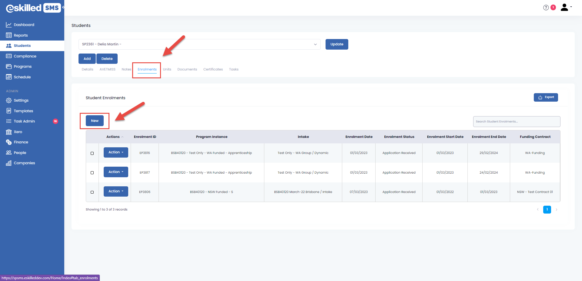Tick the checkbox for enrolment EP3816
The height and width of the screenshot is (281, 582).
point(92,153)
